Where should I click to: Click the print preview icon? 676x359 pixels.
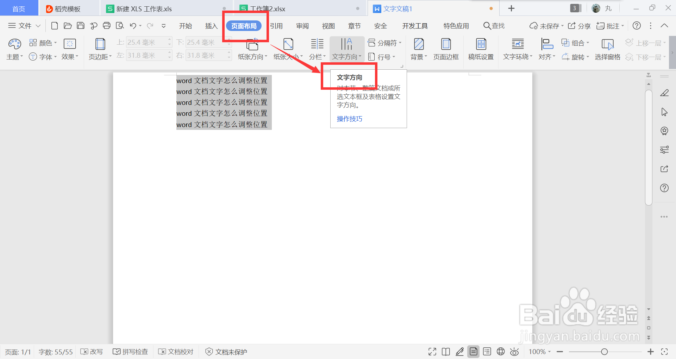click(120, 26)
